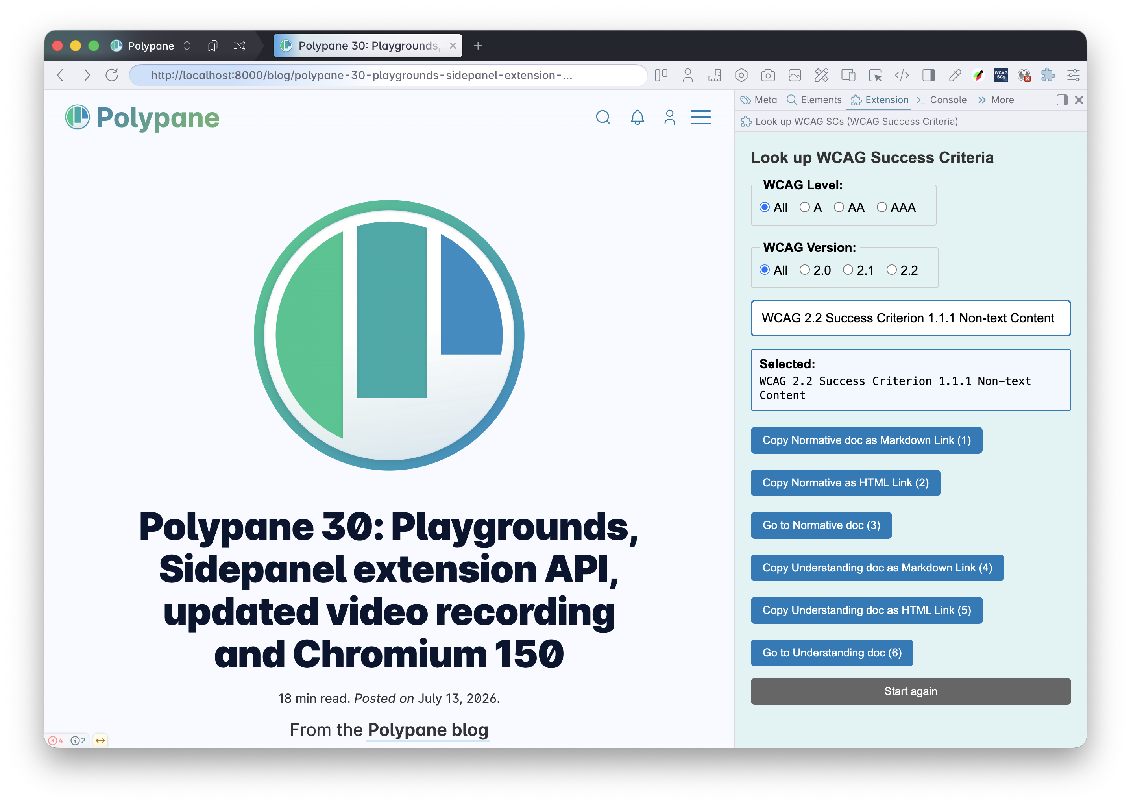This screenshot has width=1131, height=806.
Task: Click the Polypane logo in the page header
Action: [x=142, y=118]
